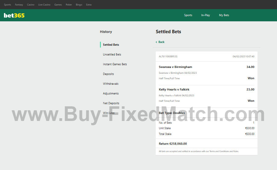
Task: Show Withdrawals history
Action: (x=111, y=84)
